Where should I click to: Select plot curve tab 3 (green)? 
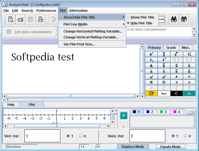pyautogui.click(x=163, y=112)
